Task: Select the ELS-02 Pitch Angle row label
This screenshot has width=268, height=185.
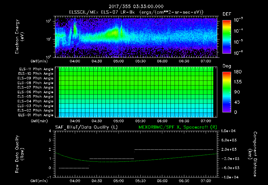Action: click(x=35, y=111)
